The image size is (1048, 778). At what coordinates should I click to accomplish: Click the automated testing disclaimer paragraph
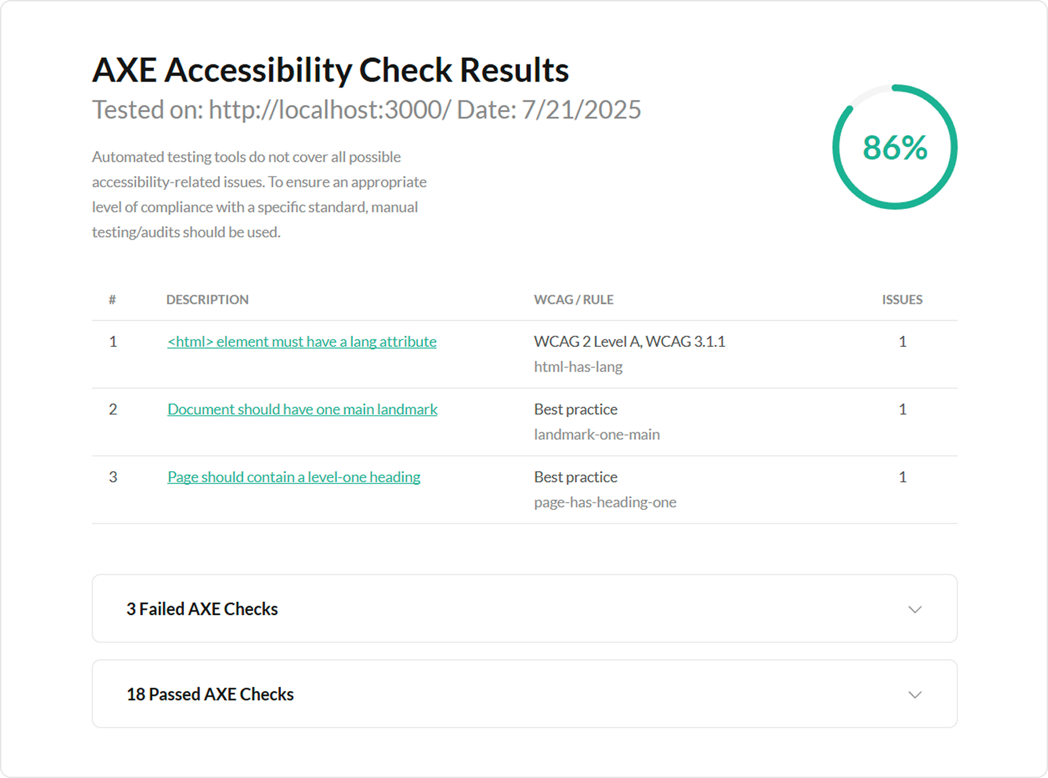[259, 194]
